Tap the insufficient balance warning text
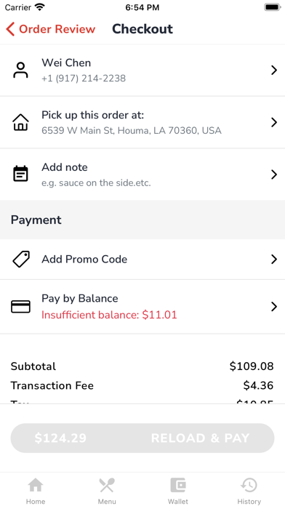 109,315
